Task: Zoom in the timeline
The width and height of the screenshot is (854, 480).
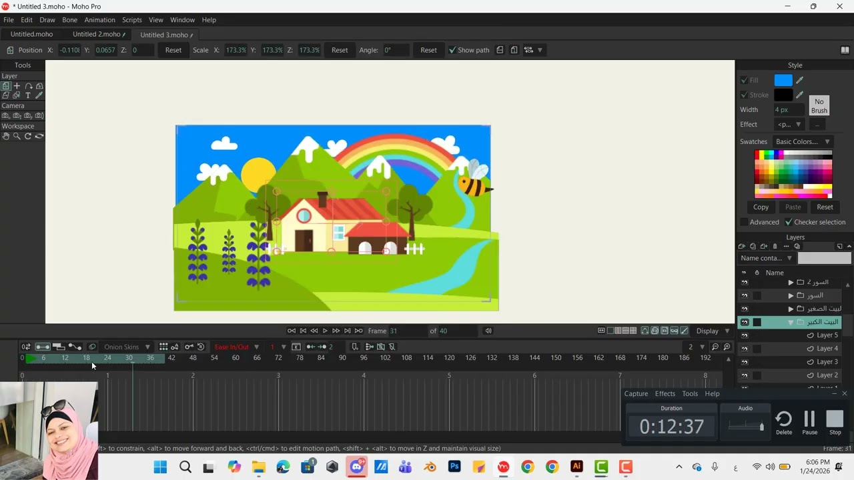Action: [x=727, y=347]
